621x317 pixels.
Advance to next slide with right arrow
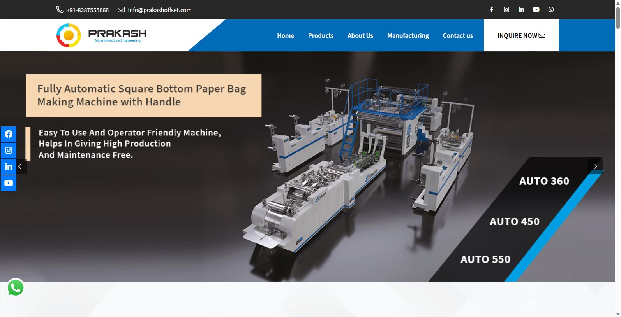coord(595,166)
